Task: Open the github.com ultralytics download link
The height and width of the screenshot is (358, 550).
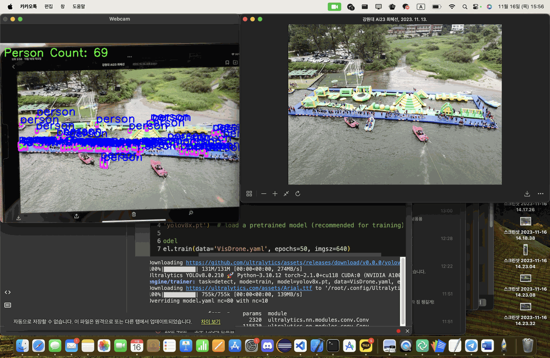Action: coord(292,263)
